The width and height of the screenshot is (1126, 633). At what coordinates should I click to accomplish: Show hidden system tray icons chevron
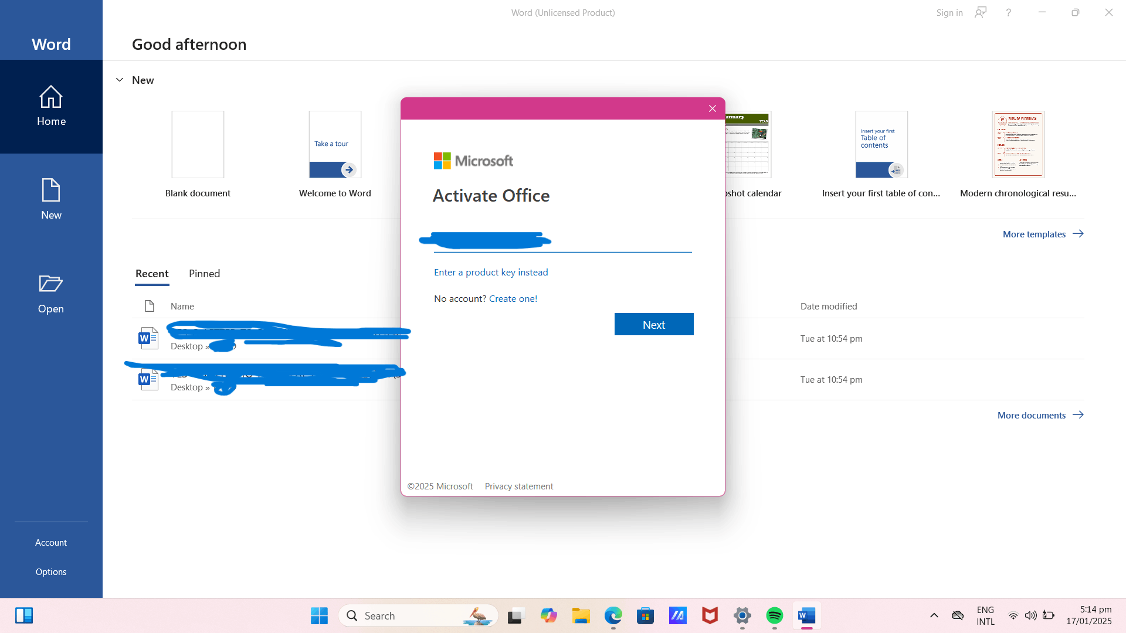point(934,615)
